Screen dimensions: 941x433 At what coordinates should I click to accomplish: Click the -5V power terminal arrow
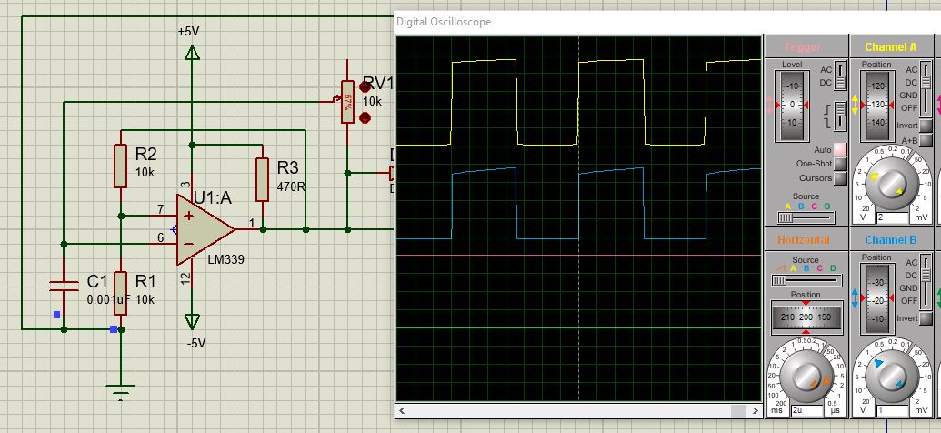coord(191,320)
